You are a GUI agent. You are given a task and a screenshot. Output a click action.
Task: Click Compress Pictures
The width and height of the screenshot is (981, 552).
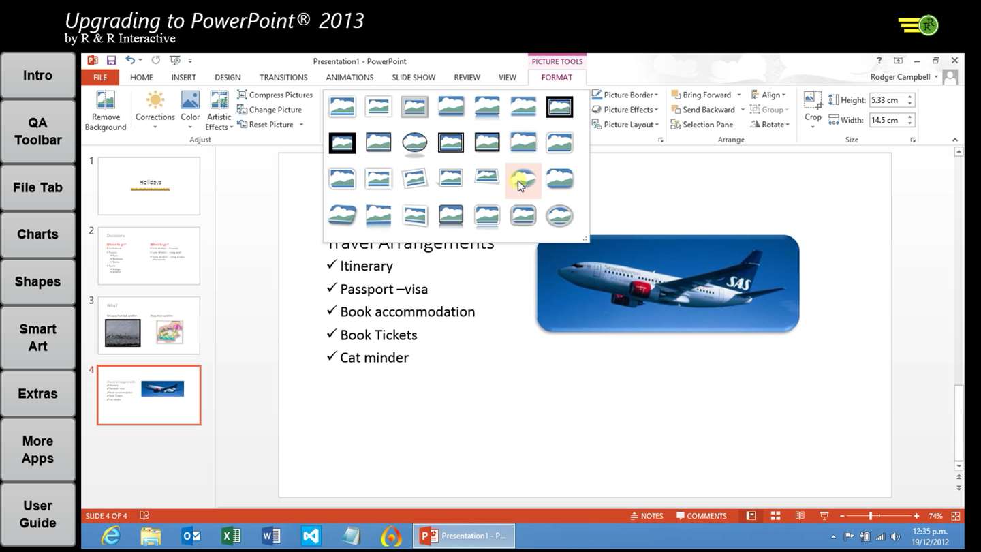tap(275, 95)
